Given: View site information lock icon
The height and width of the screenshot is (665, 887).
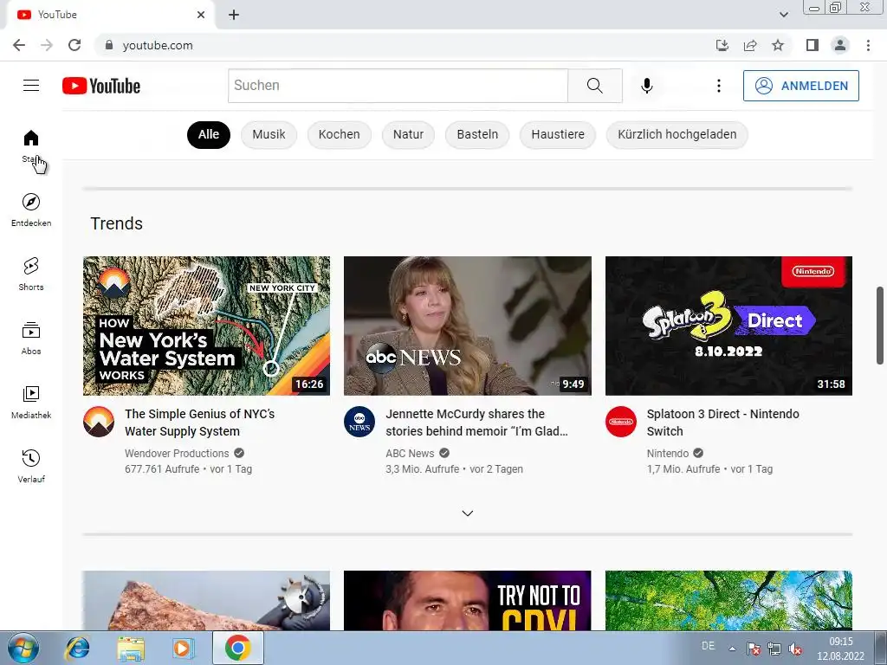Looking at the screenshot, I should tap(109, 45).
